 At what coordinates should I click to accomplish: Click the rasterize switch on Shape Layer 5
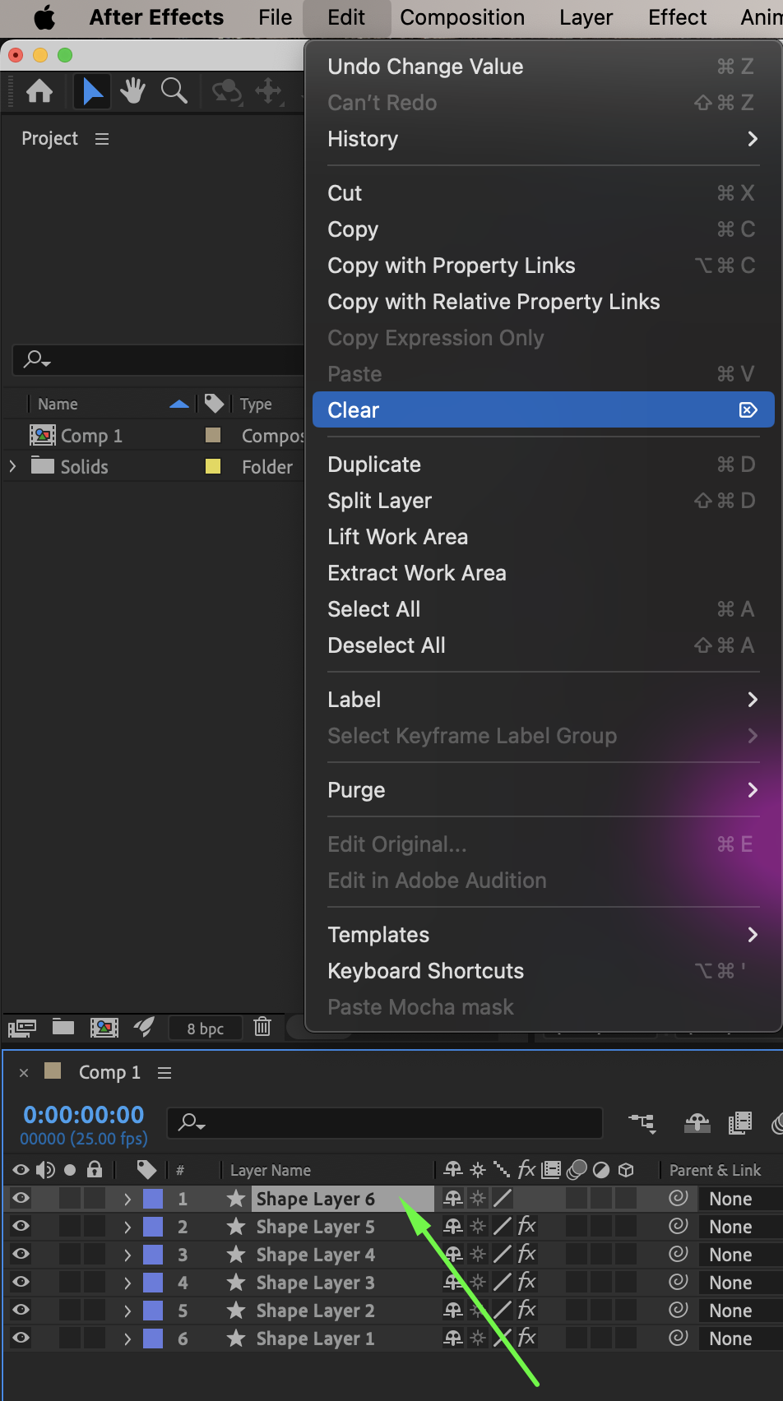[x=478, y=1227]
